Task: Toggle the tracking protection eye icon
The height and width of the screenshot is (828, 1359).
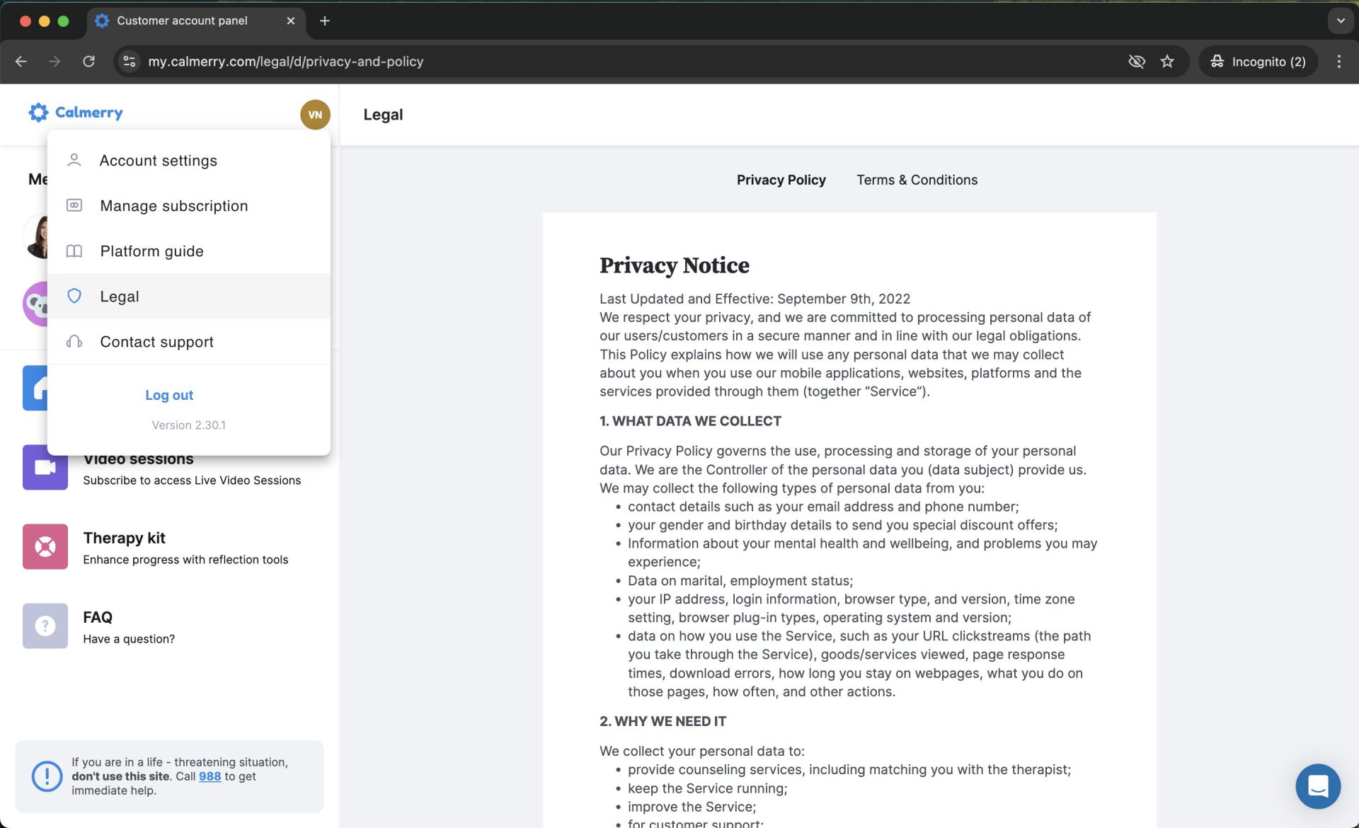Action: click(1136, 62)
